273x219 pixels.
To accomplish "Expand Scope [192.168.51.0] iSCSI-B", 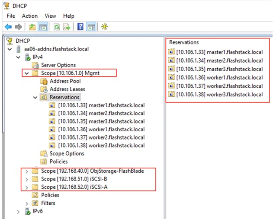I will coord(27,179).
